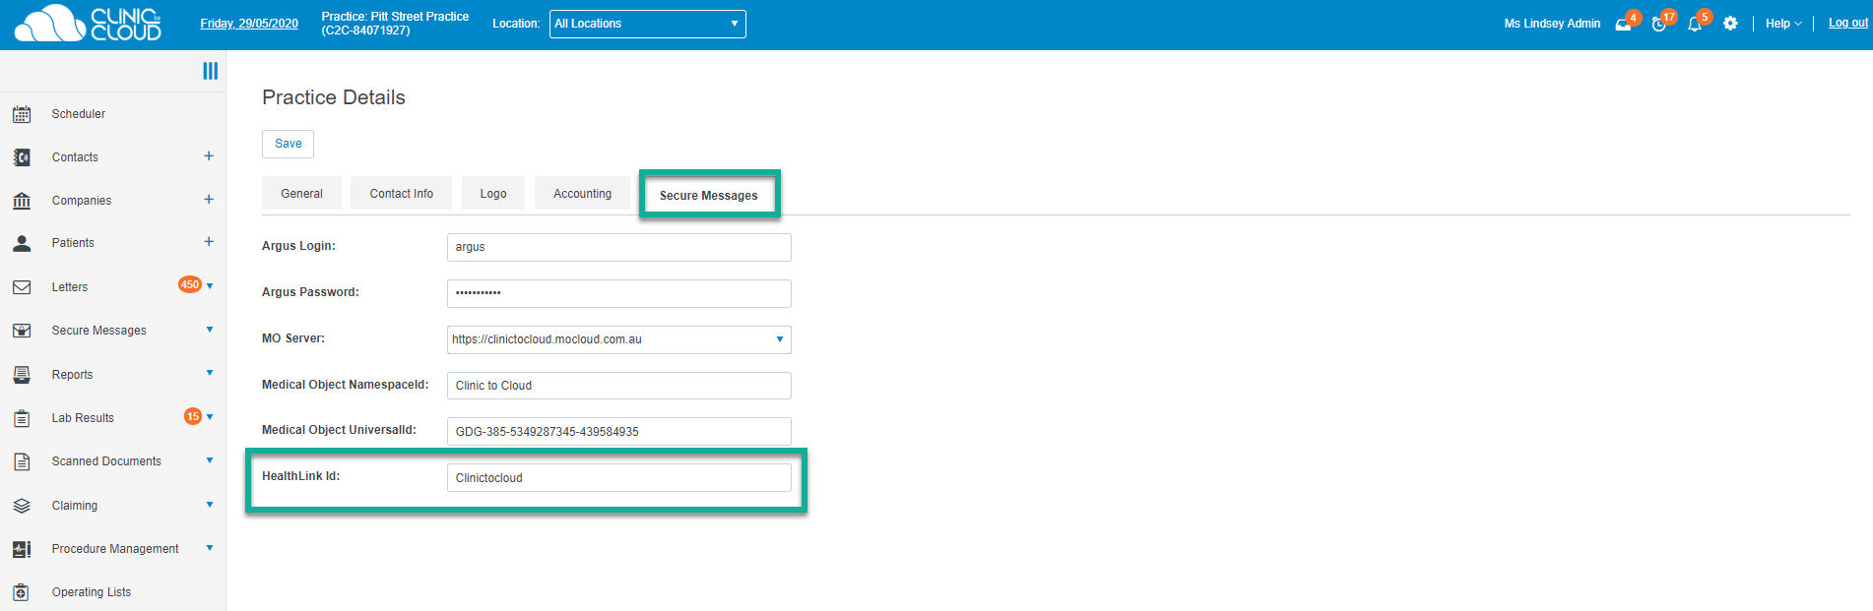Click the Operating Lists icon
Viewport: 1873px width, 611px height.
(22, 592)
